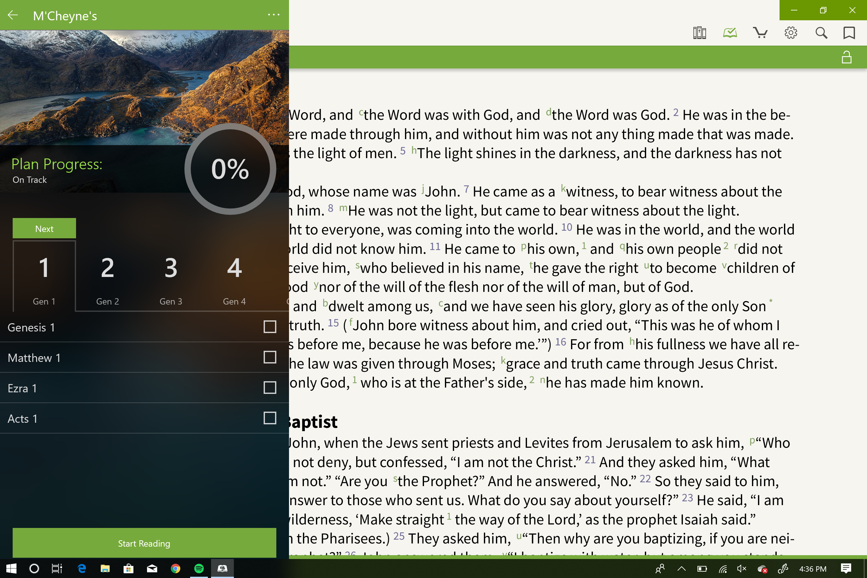Open Mail app from taskbar

tap(152, 569)
